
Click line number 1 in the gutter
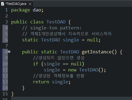[x=7, y=10]
